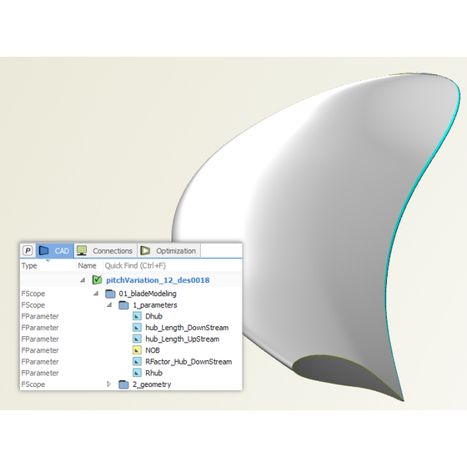Click the hub_Length_DownStream parameter icon
This screenshot has height=467, width=467.
click(x=137, y=328)
